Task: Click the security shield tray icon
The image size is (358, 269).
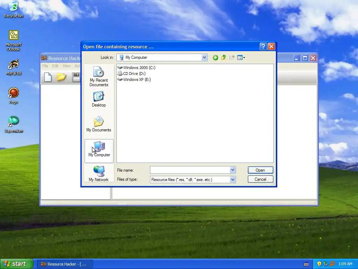Action: (319, 264)
